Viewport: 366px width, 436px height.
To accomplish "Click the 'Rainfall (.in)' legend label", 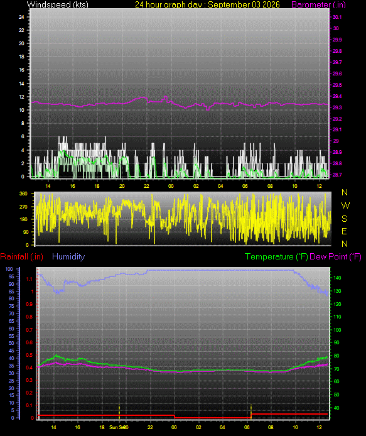I will (22, 257).
